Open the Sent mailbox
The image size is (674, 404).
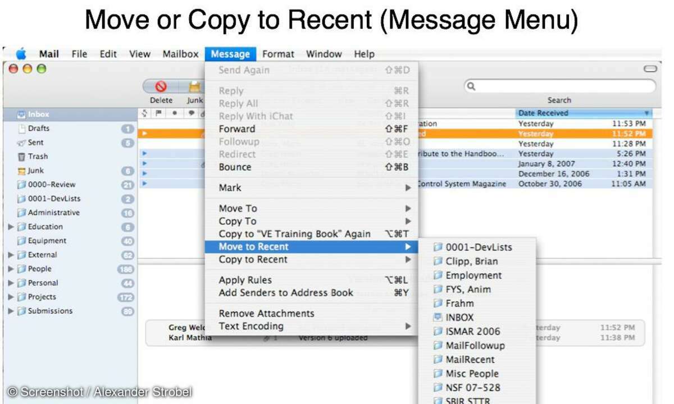35,143
